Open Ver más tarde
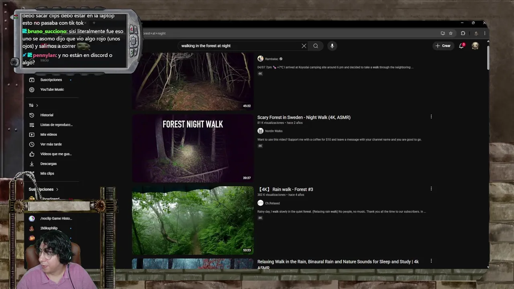The height and width of the screenshot is (289, 514). coord(51,144)
